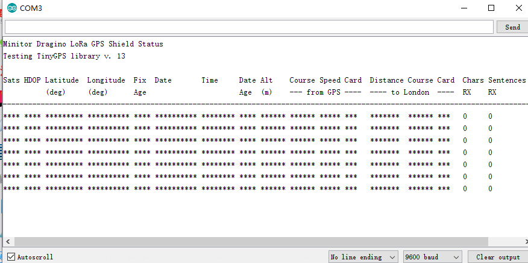Click the Arduino logo icon in title bar
Screen dimensions: 528x263
[x=12, y=8]
